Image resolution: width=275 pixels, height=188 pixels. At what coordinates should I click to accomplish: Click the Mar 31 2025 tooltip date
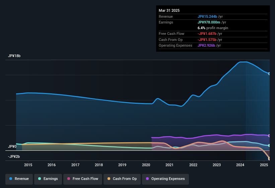[x=169, y=10]
